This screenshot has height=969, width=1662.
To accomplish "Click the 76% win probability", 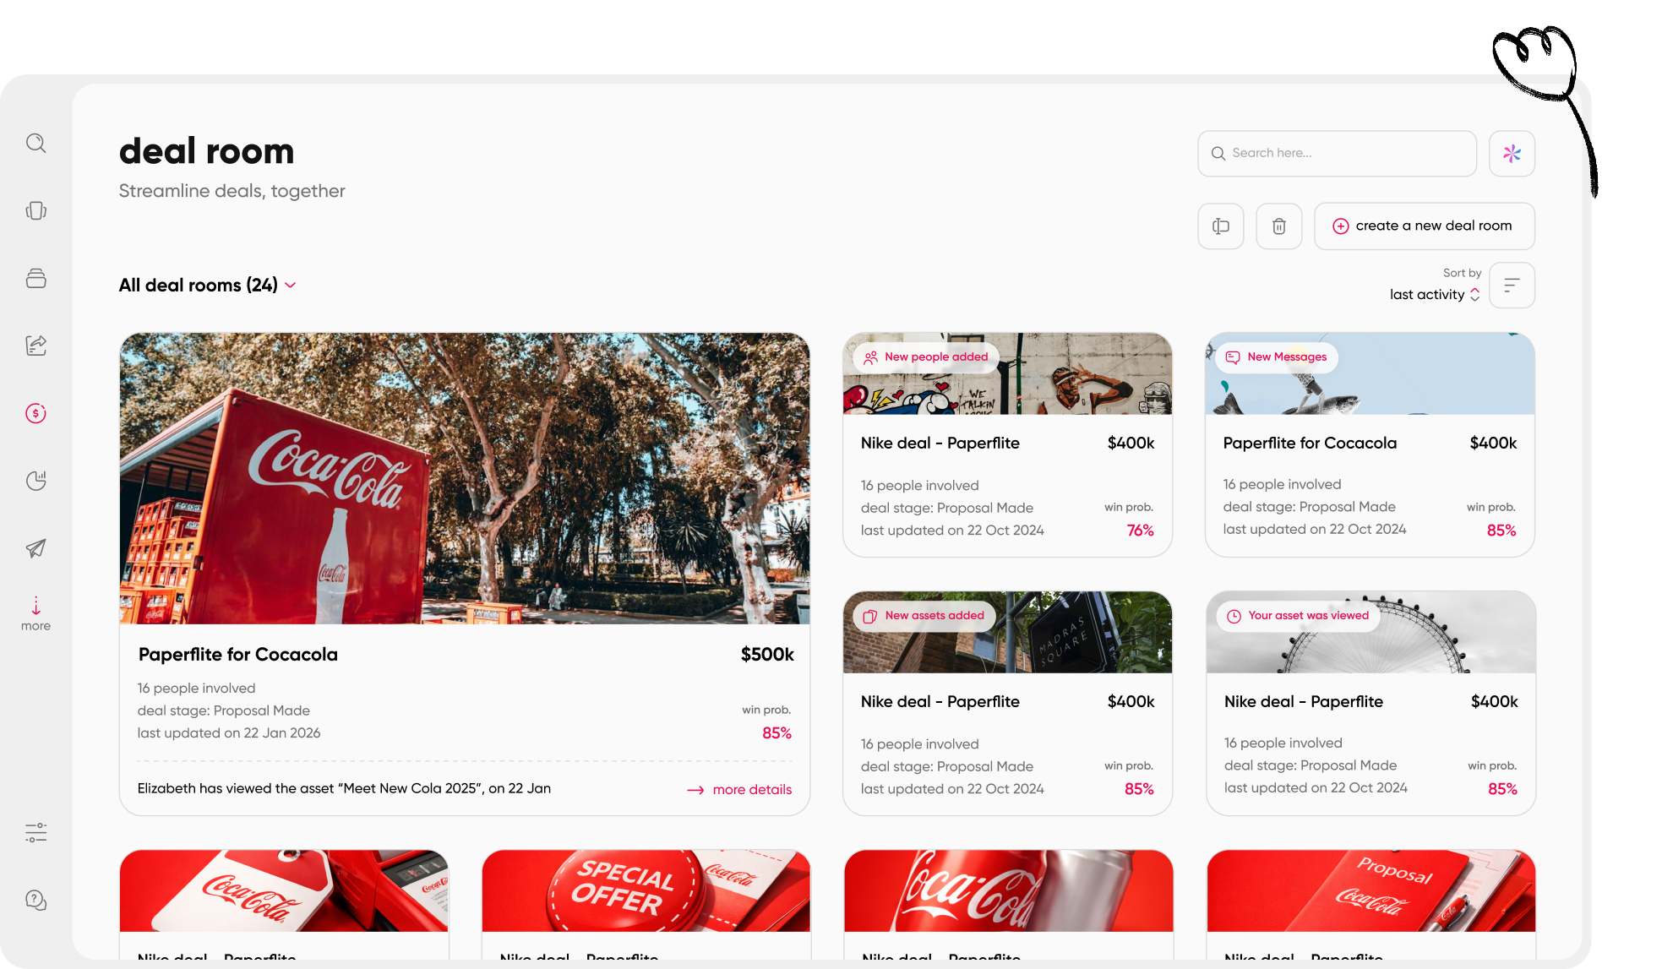I will pyautogui.click(x=1140, y=531).
